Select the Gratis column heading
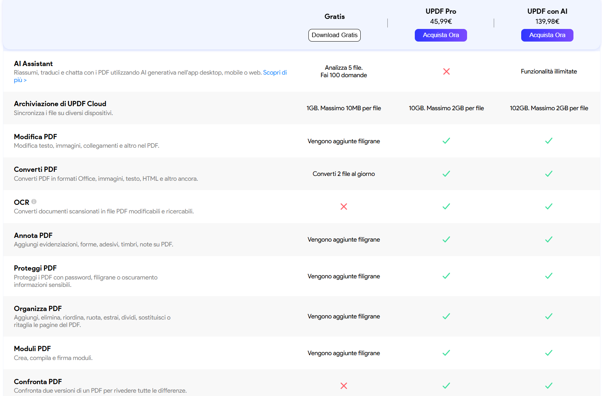The width and height of the screenshot is (602, 396). click(x=334, y=16)
